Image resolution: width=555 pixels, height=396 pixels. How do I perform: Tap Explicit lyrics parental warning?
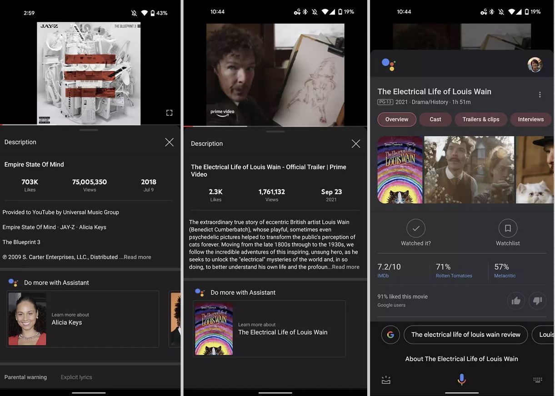[x=76, y=377]
